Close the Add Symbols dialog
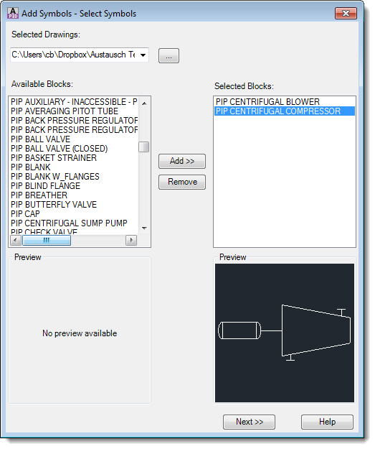 pyautogui.click(x=346, y=14)
